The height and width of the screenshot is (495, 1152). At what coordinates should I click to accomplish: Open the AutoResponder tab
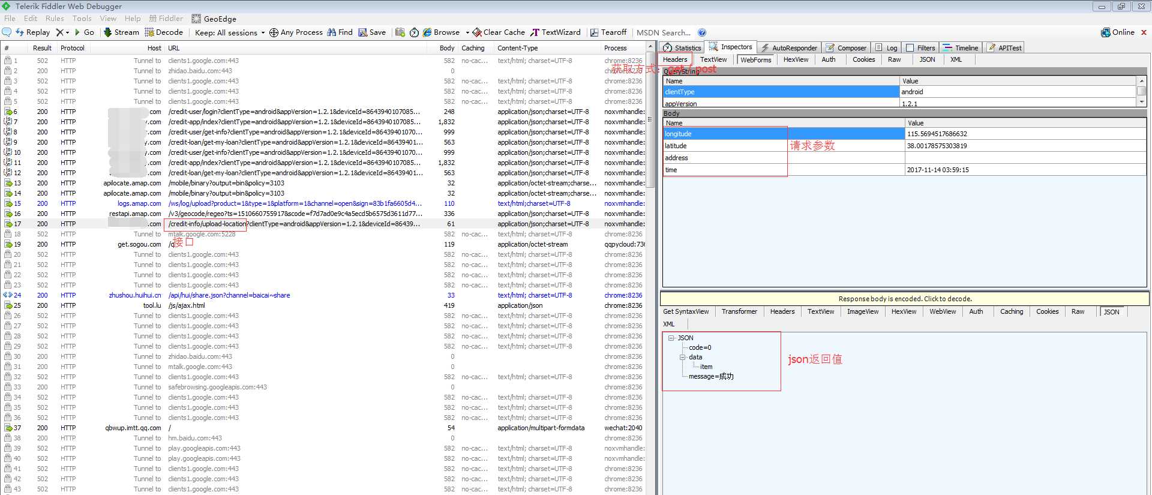click(788, 47)
